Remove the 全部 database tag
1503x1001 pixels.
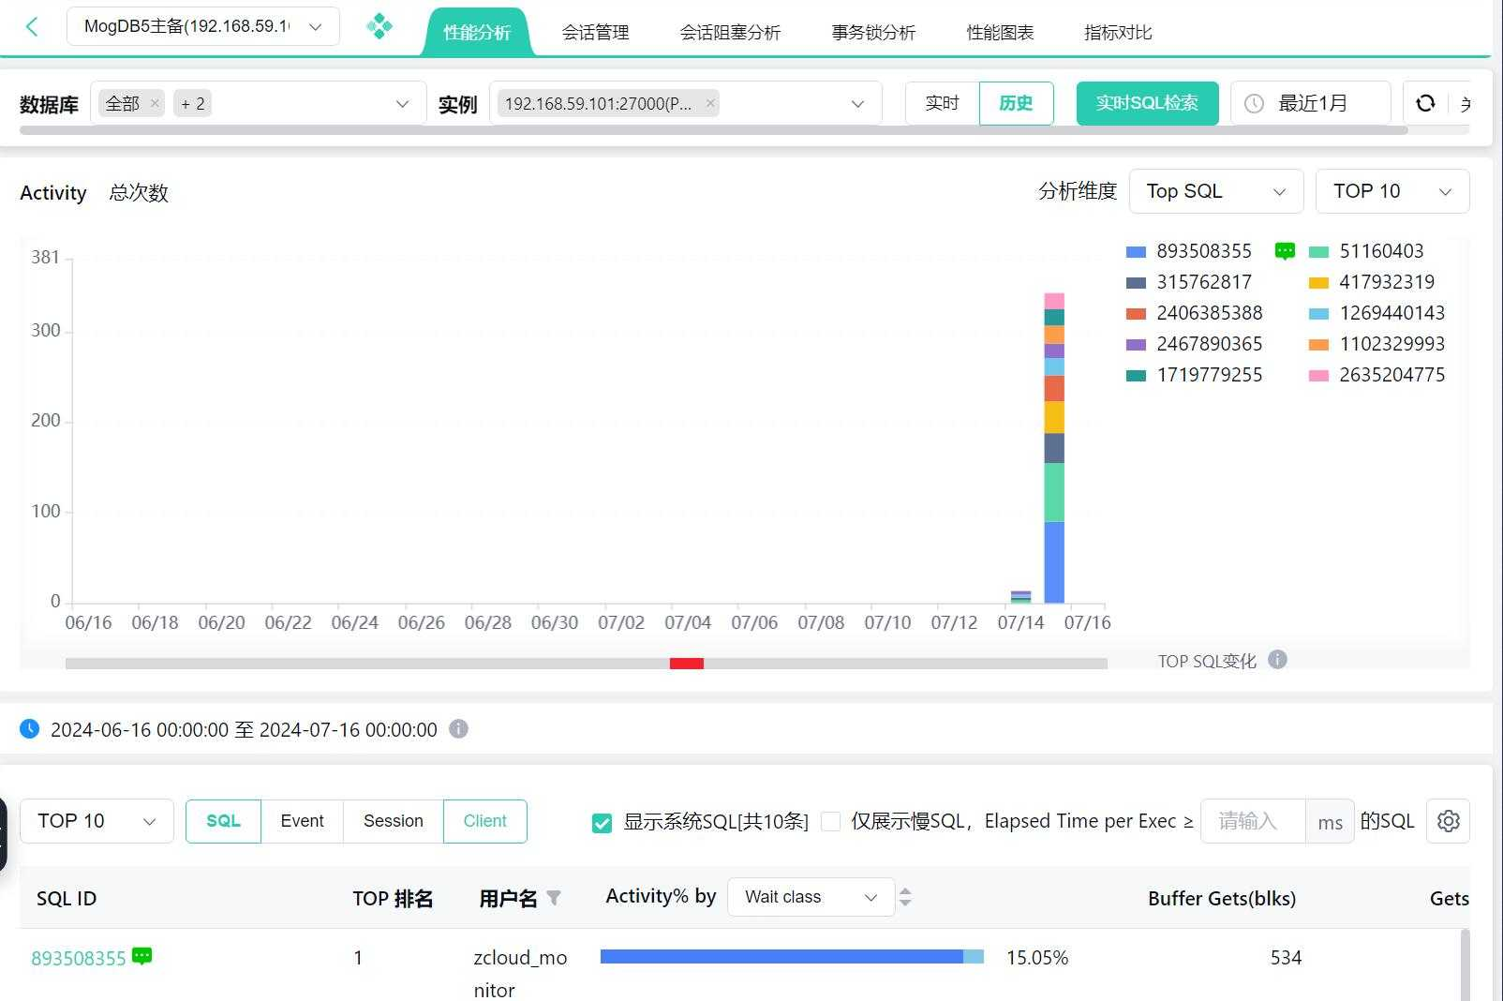155,103
